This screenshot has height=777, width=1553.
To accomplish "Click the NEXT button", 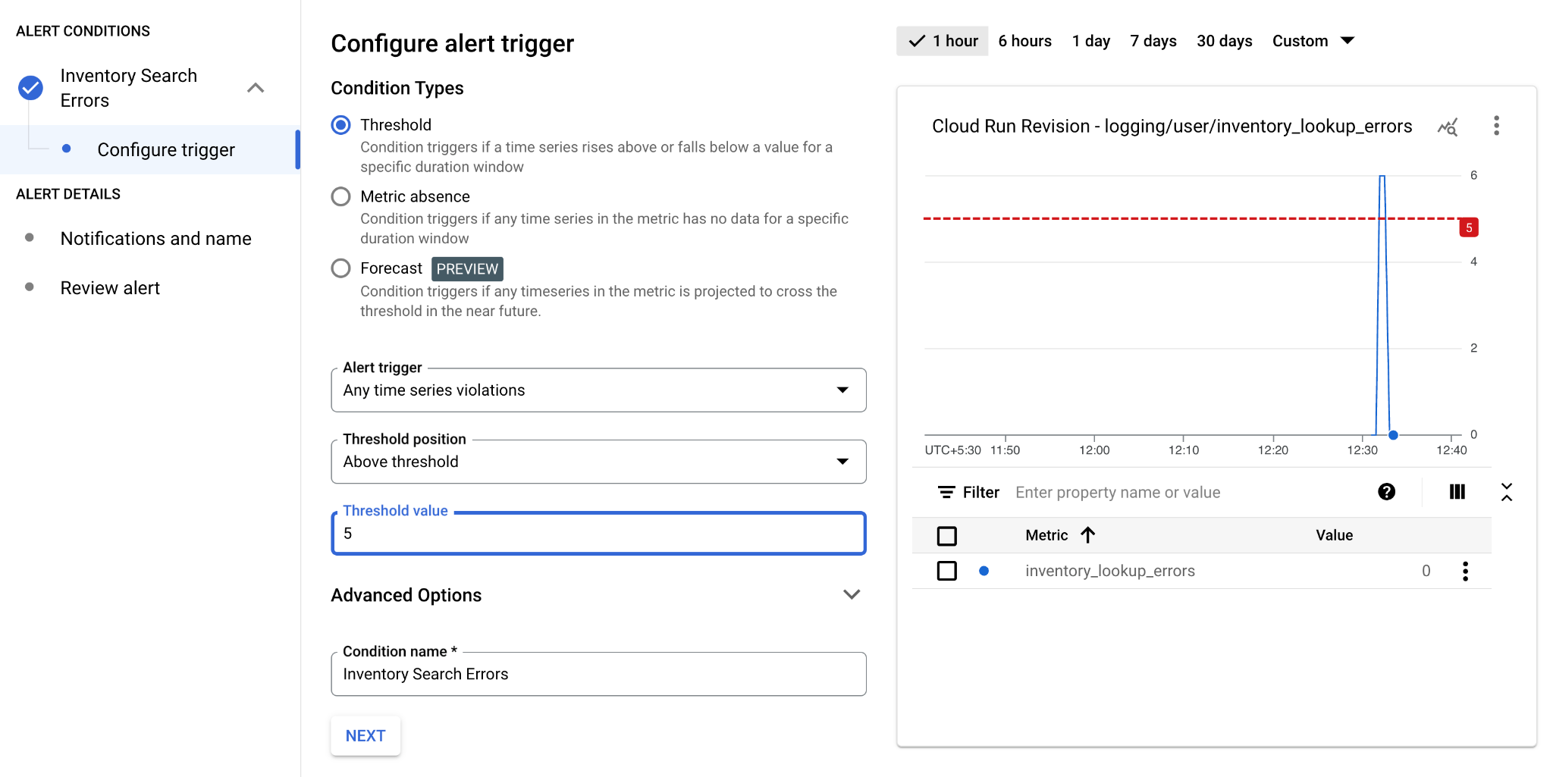I will click(x=366, y=735).
